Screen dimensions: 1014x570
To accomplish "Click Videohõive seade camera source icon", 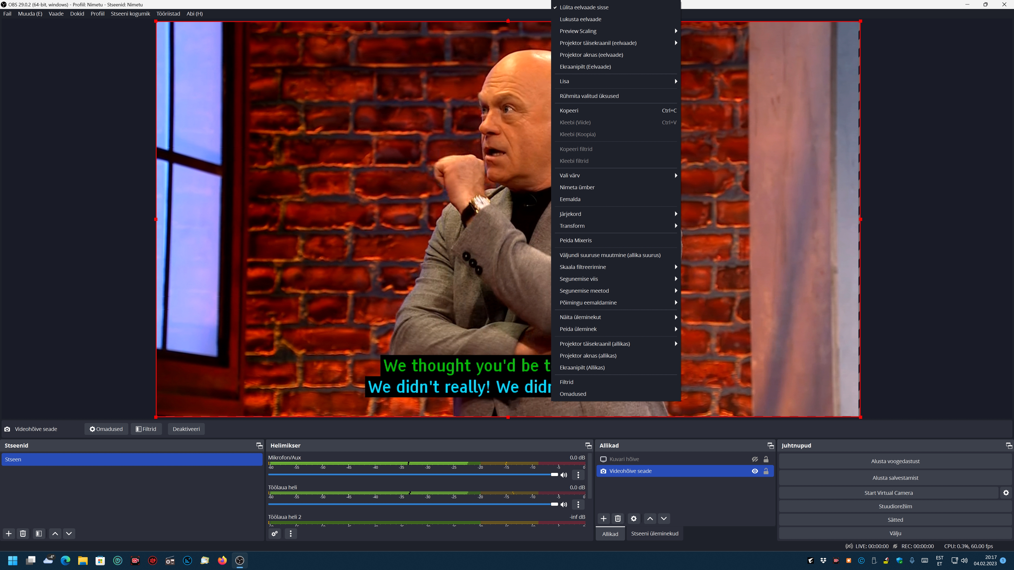I will [603, 471].
